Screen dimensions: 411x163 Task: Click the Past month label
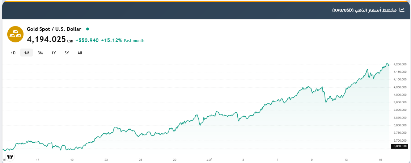(x=134, y=41)
